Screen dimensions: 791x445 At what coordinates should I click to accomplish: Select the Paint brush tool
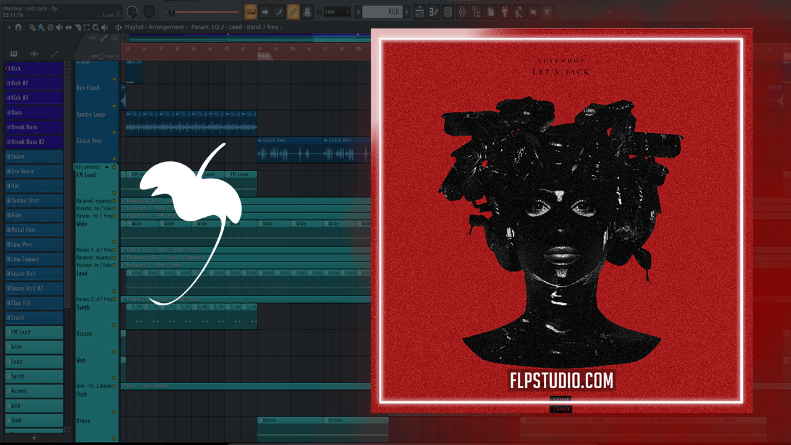click(41, 27)
